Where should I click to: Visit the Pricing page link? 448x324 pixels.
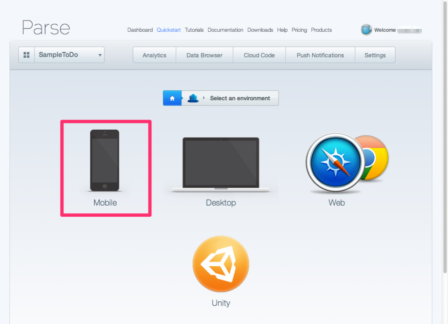(x=299, y=30)
